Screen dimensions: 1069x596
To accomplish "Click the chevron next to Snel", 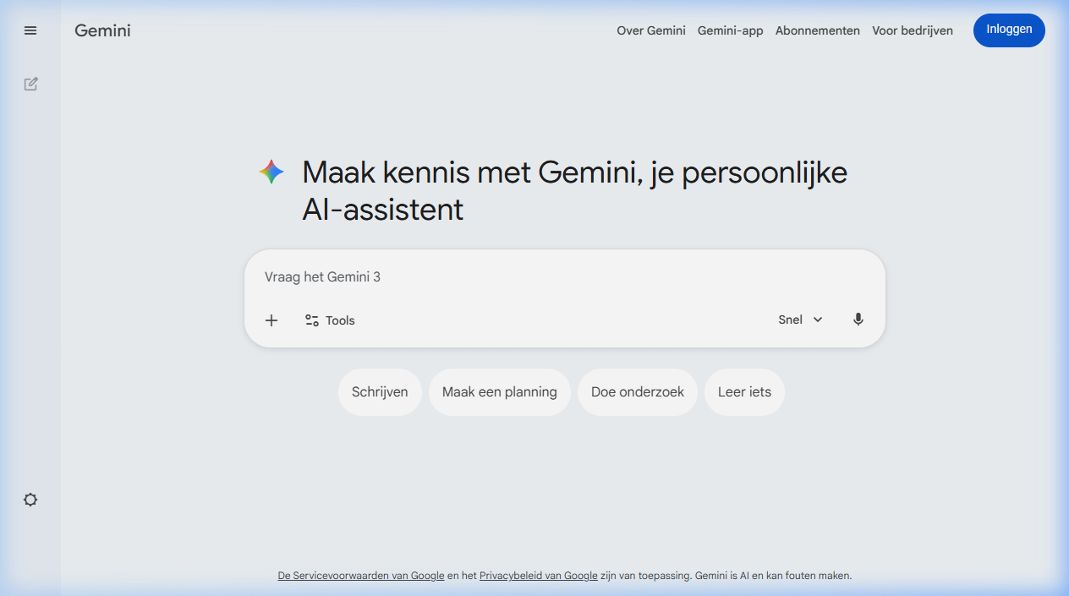I will pos(818,320).
